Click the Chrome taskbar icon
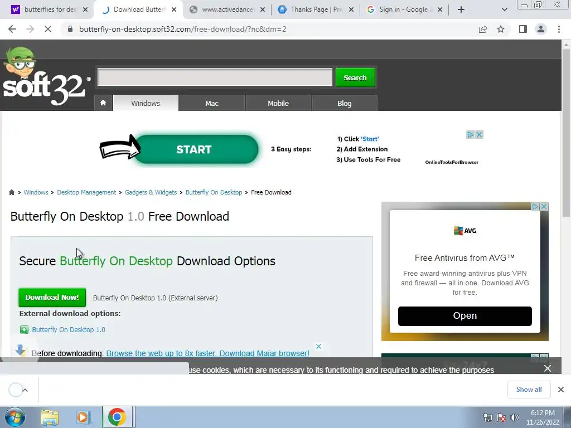Image resolution: width=571 pixels, height=428 pixels. coord(117,417)
